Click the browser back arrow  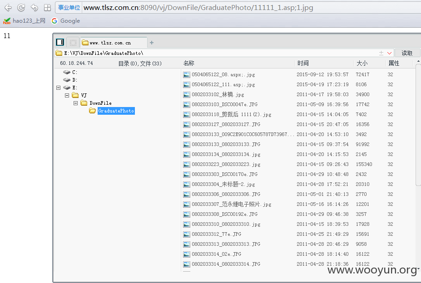8,8
